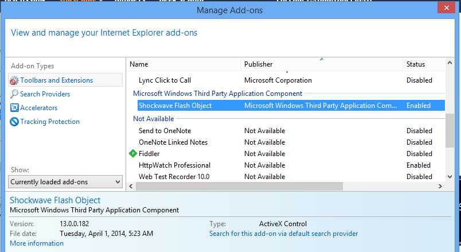Image resolution: width=461 pixels, height=252 pixels.
Task: Open the Currently loaded add-ons dropdown
Action: [65, 182]
